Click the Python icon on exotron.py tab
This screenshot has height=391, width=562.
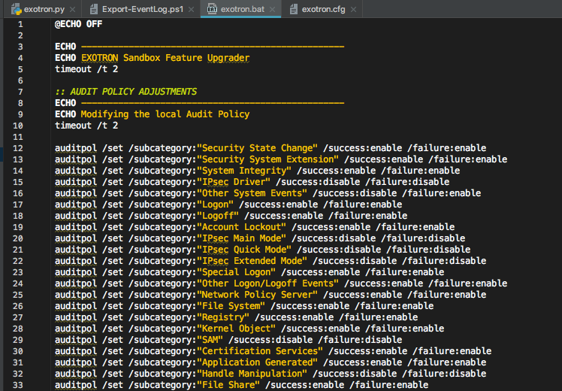(16, 9)
